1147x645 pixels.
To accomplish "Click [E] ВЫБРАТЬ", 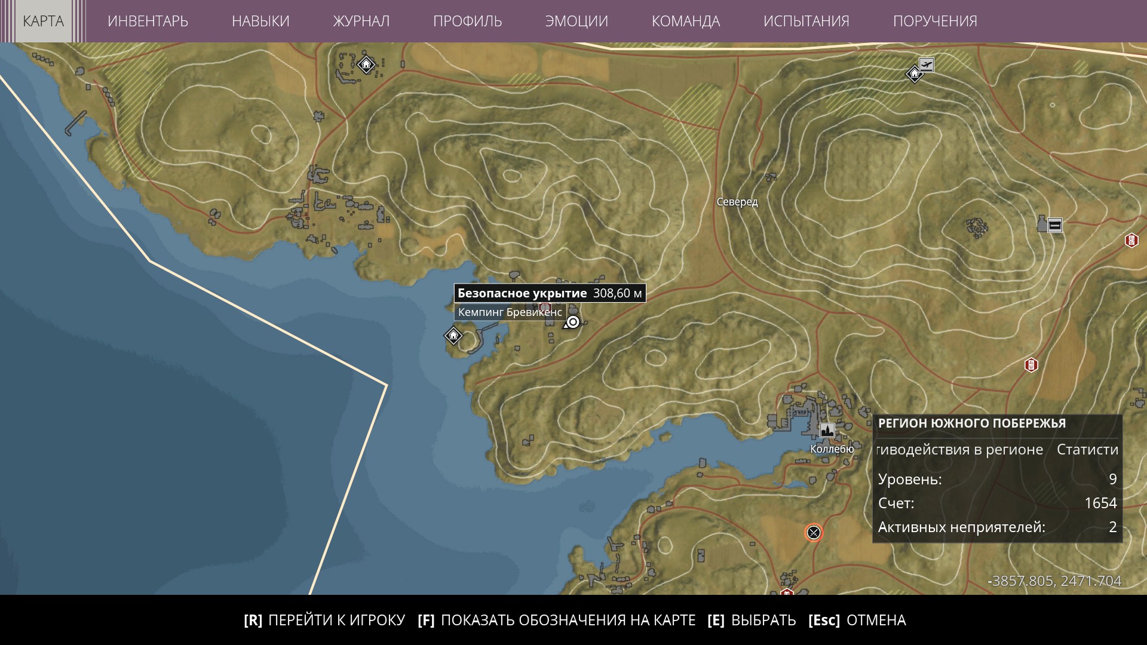I will click(x=752, y=620).
